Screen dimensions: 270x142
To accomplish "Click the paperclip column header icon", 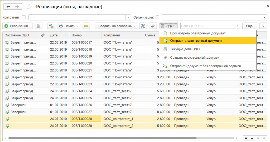I will [43, 35].
